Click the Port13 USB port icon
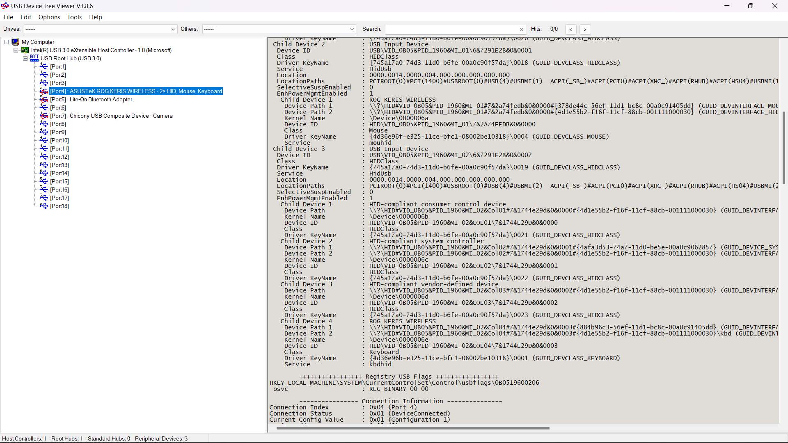Image resolution: width=788 pixels, height=443 pixels. [x=44, y=164]
